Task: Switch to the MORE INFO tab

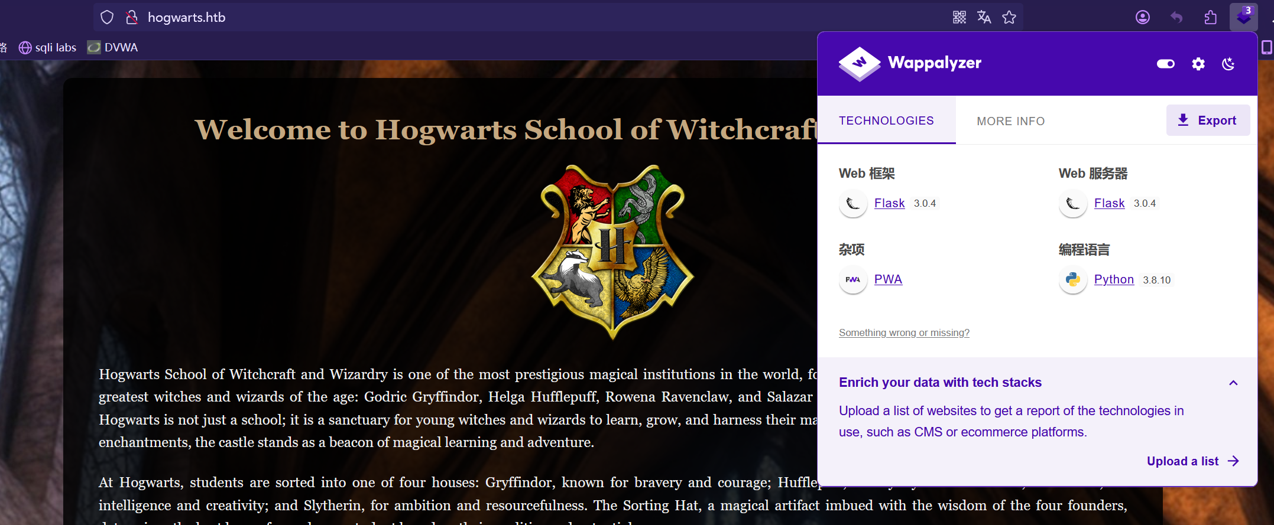Action: coord(1010,121)
